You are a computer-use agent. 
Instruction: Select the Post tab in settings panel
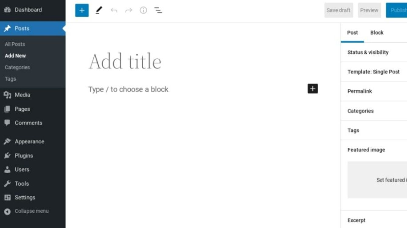pos(352,33)
